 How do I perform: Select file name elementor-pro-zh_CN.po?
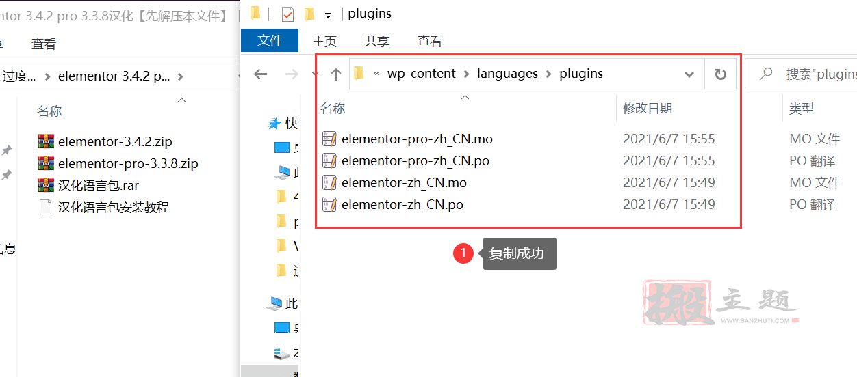415,160
